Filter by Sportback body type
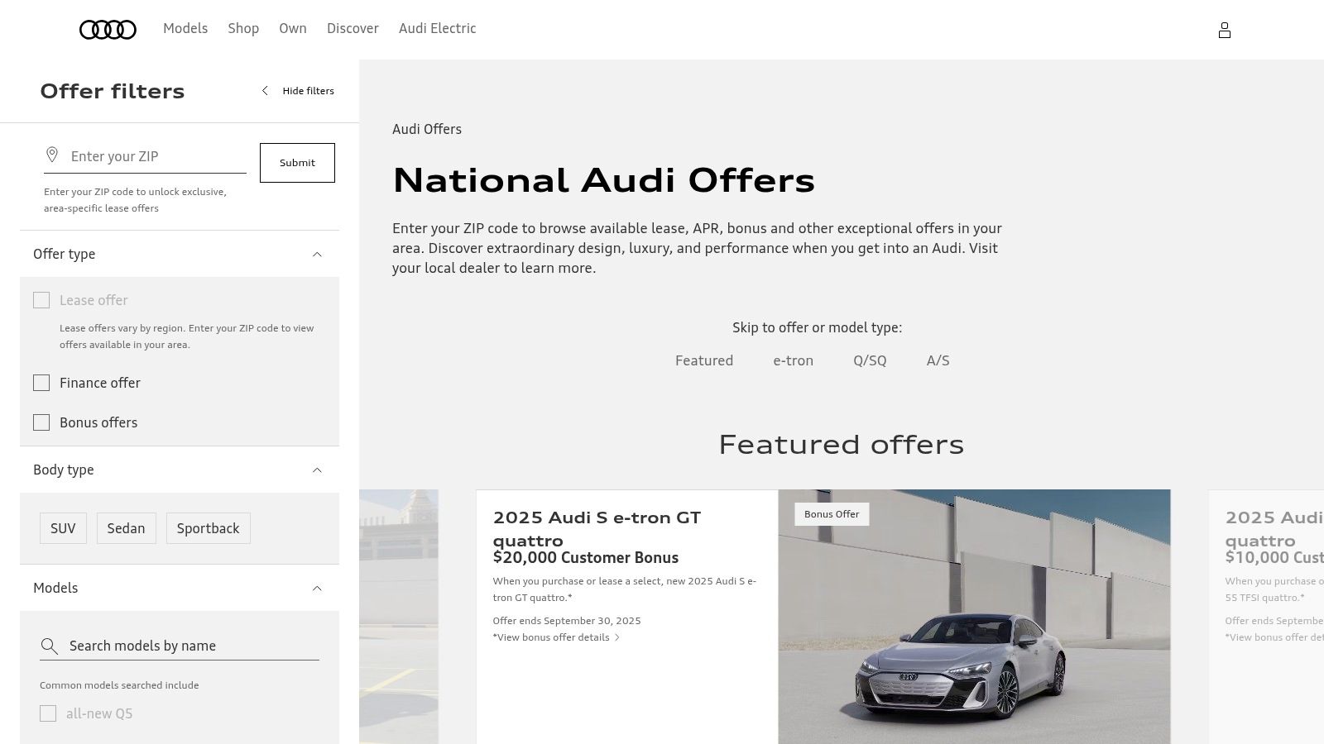1324x744 pixels. tap(208, 528)
